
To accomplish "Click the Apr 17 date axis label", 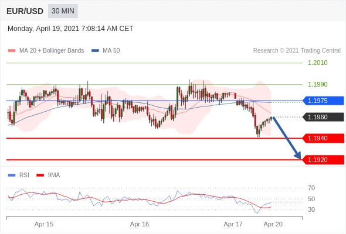I will [x=233, y=224].
